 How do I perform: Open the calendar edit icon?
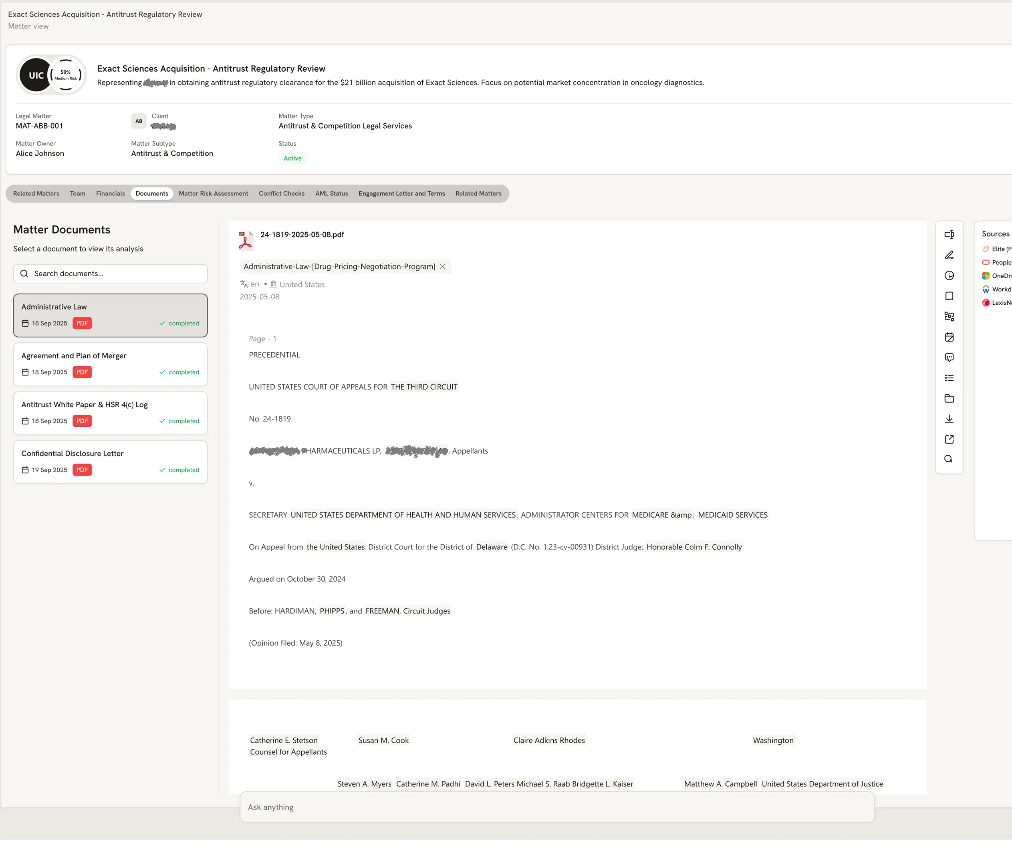pos(949,337)
